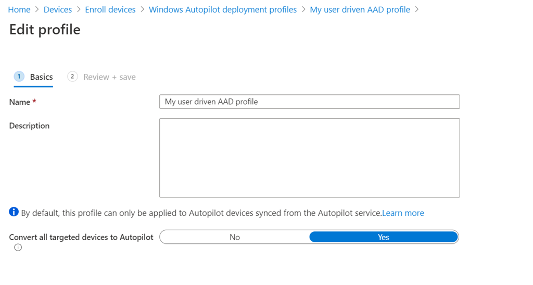Click the chevron right after Home breadcrumb
Viewport: 533px width, 285px height.
(x=37, y=9)
